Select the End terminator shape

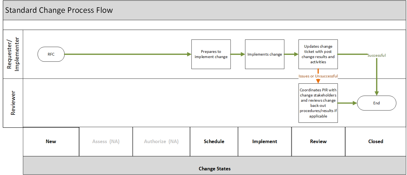click(377, 103)
